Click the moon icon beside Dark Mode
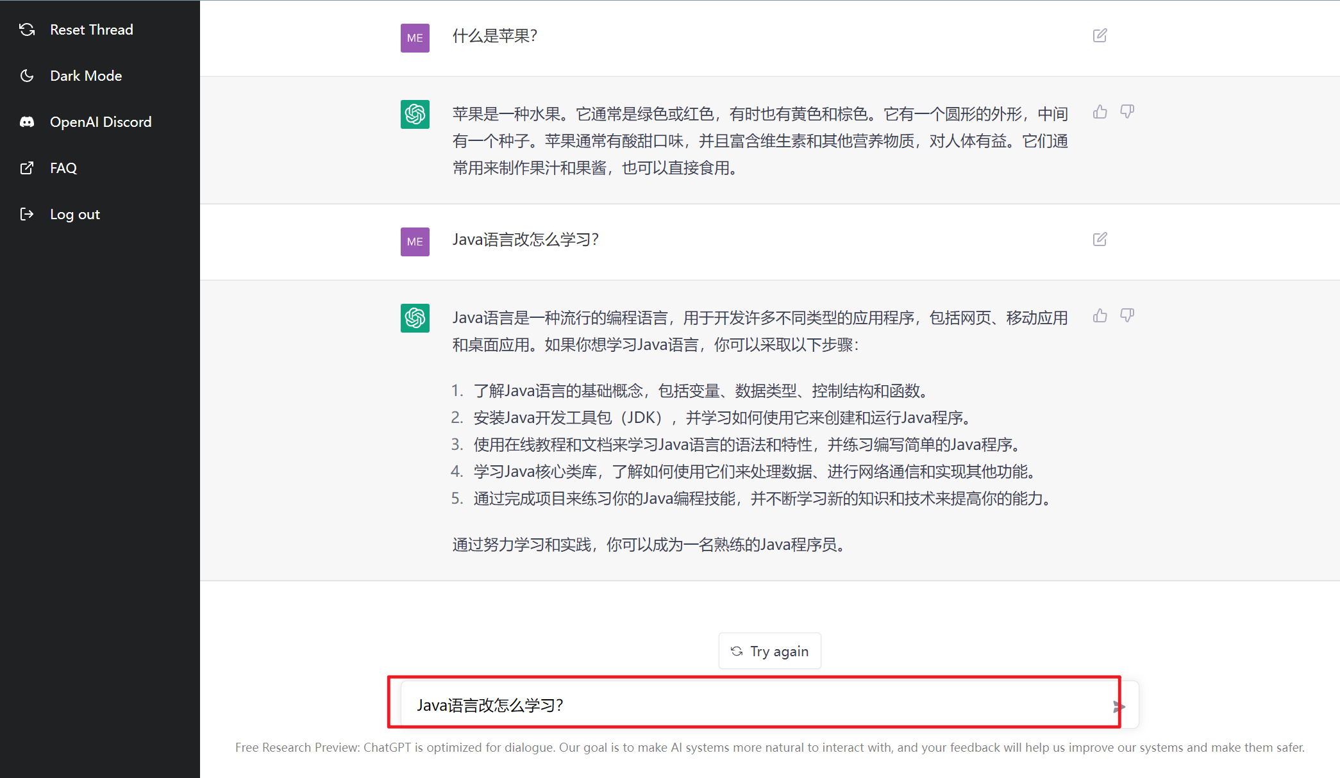This screenshot has width=1340, height=778. click(x=26, y=76)
